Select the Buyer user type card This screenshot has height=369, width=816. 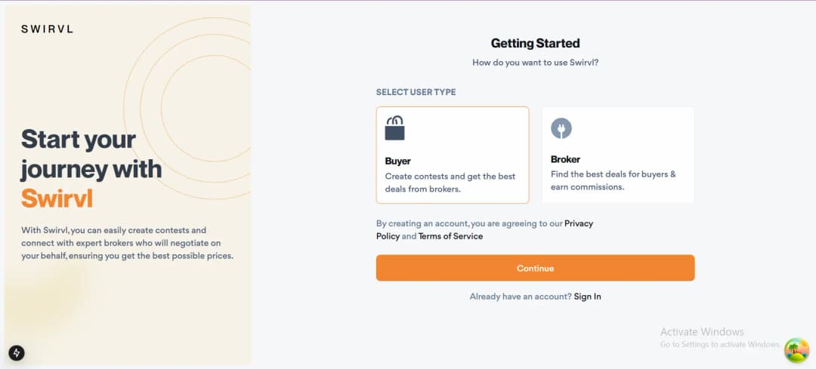(x=453, y=155)
